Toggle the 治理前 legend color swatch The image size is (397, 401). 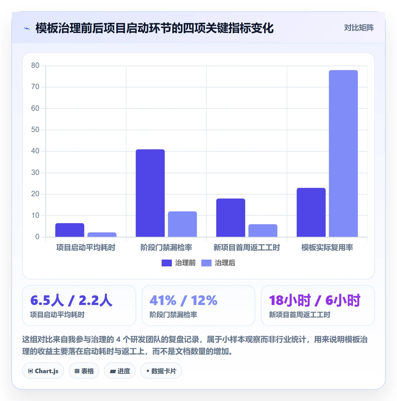tap(167, 263)
